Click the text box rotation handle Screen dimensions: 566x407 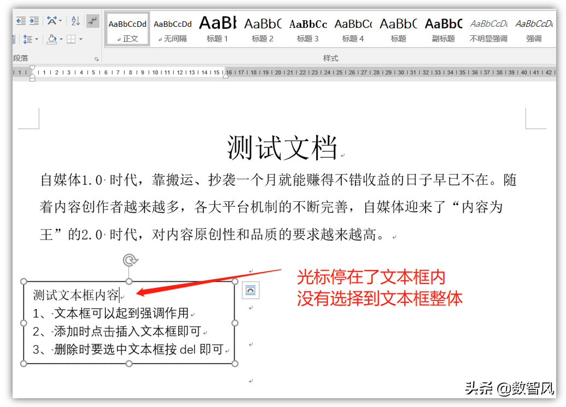130,260
